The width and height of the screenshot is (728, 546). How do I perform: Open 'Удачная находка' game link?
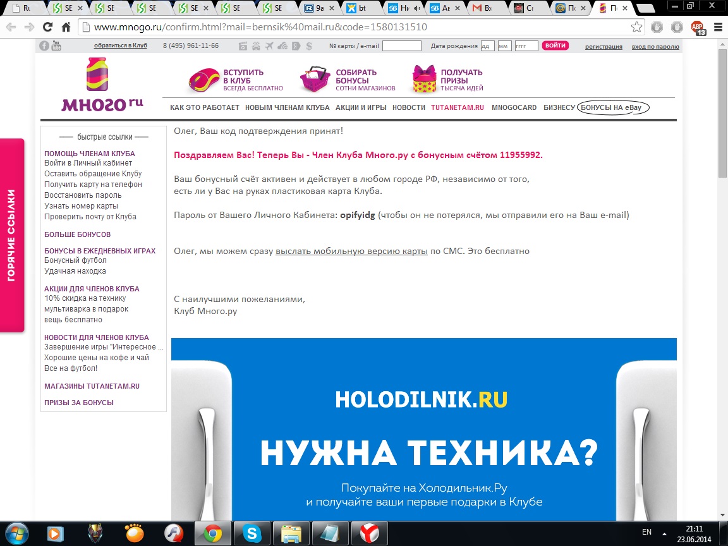pos(75,271)
